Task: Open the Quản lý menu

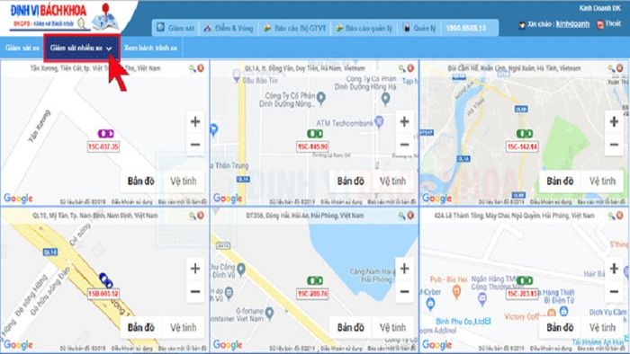Action: 419,28
